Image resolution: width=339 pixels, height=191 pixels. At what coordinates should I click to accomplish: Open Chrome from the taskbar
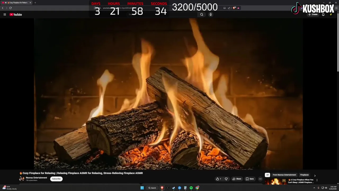tap(197, 188)
